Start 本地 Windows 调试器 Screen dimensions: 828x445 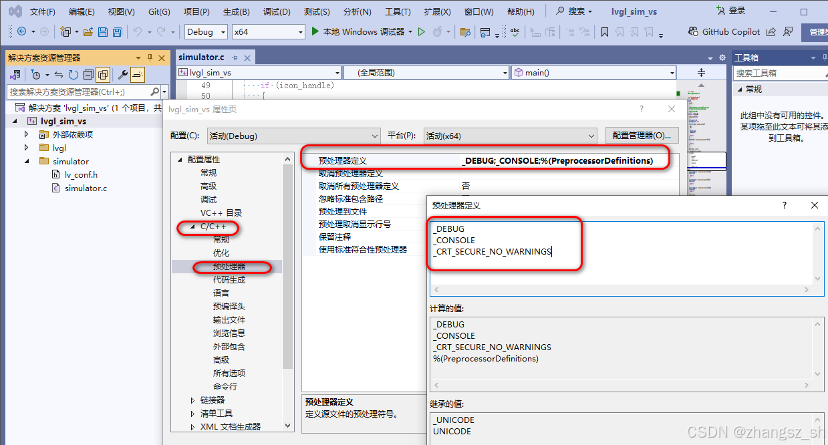click(358, 31)
